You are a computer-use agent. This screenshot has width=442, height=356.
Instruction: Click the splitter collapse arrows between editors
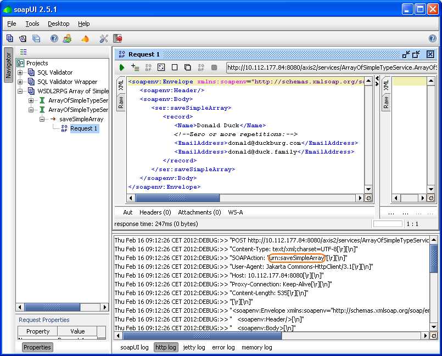[x=377, y=81]
